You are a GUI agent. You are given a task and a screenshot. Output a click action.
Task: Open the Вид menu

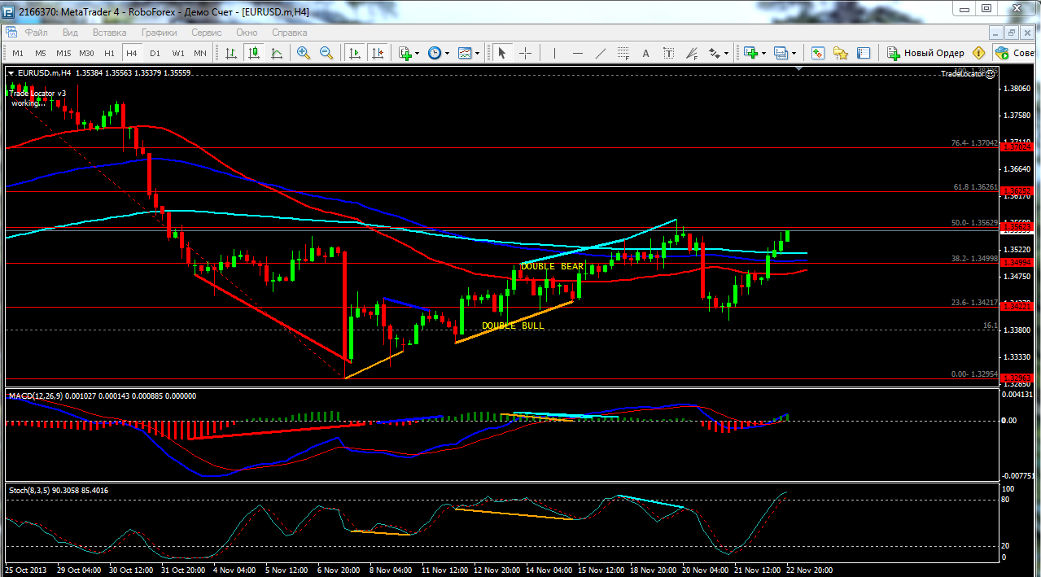tap(70, 33)
